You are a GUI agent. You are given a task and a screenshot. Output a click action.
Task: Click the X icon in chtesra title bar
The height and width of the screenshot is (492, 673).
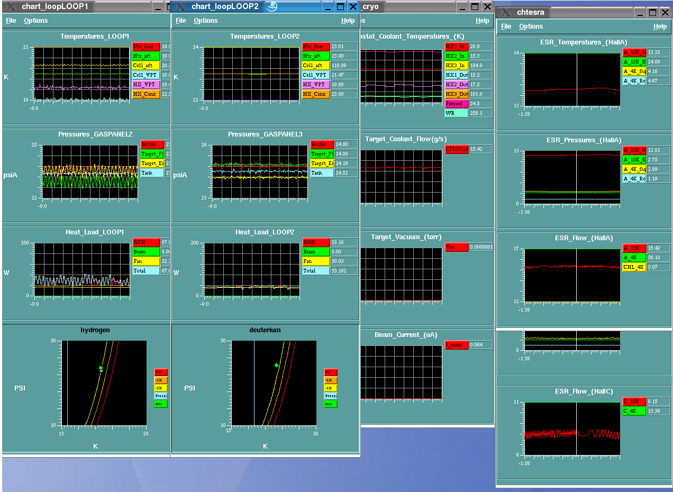pyautogui.click(x=506, y=12)
